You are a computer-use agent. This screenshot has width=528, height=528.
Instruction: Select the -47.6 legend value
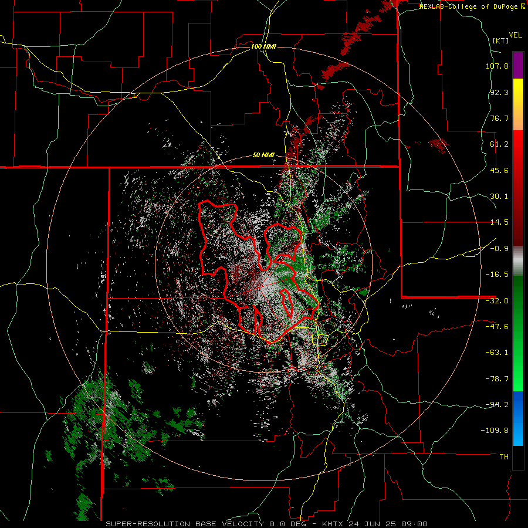(497, 327)
